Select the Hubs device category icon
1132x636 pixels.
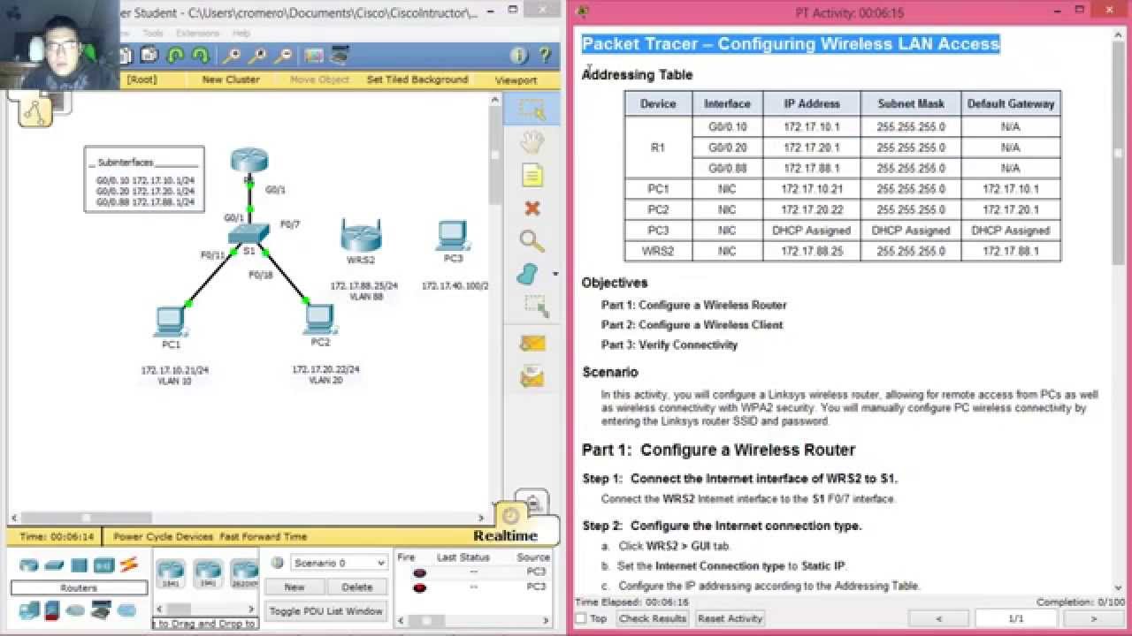pos(79,565)
